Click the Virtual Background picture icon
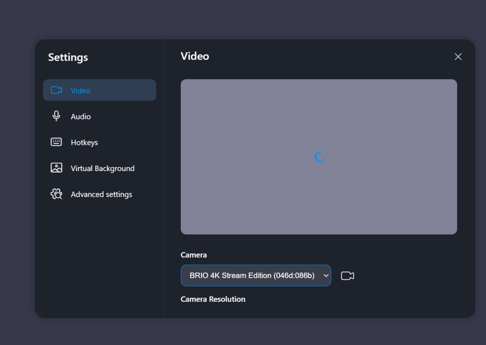Image resolution: width=486 pixels, height=345 pixels. 56,168
